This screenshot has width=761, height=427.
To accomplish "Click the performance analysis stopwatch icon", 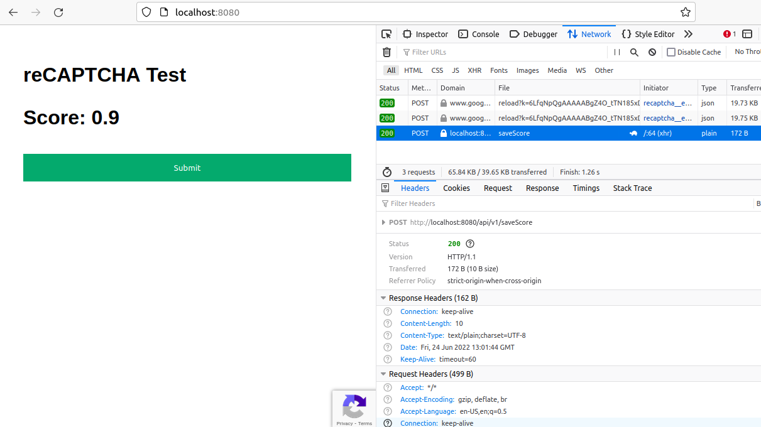I will (x=386, y=171).
